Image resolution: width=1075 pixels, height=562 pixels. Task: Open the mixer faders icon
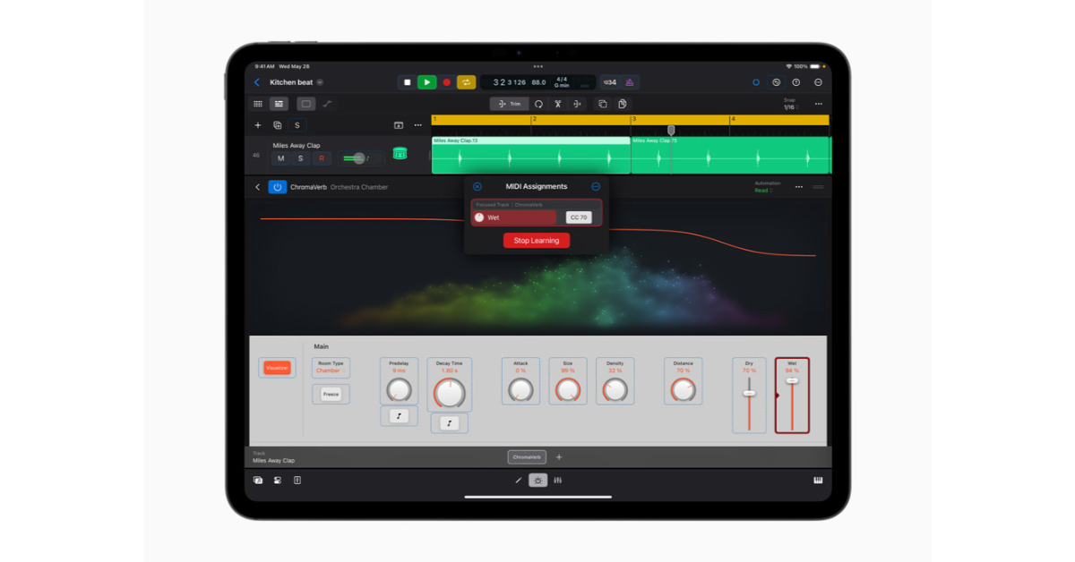click(x=557, y=481)
